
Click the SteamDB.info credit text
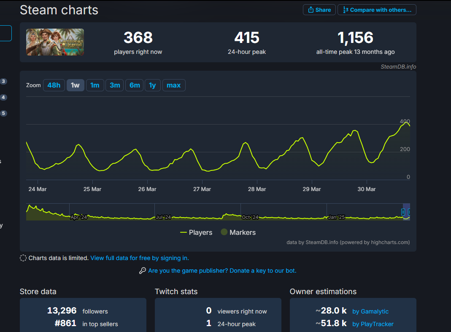click(x=398, y=66)
